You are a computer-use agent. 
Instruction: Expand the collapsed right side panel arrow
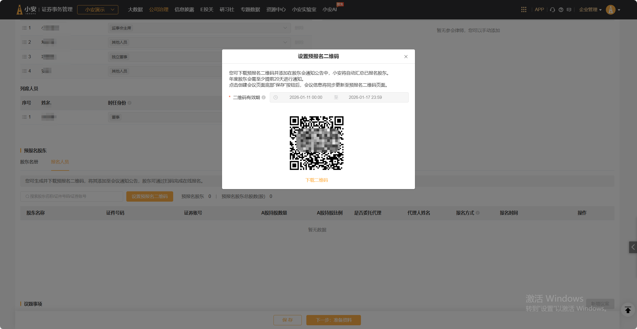point(633,247)
